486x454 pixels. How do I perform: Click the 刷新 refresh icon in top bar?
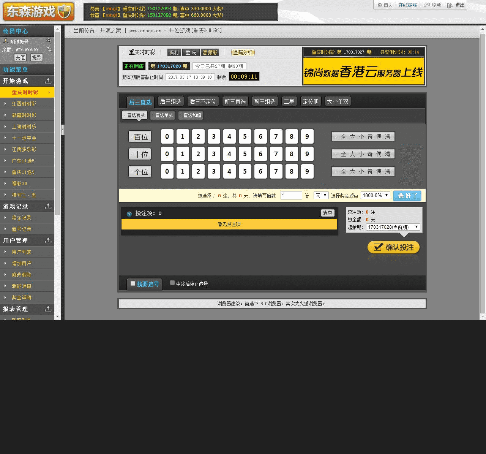pyautogui.click(x=427, y=5)
